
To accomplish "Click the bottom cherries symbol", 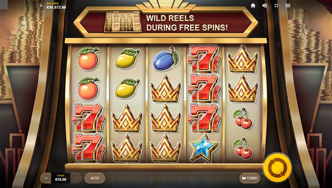I will [242, 148].
